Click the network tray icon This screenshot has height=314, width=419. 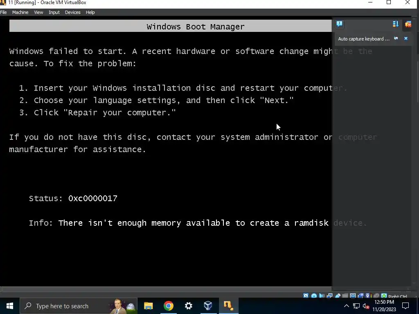(356, 306)
